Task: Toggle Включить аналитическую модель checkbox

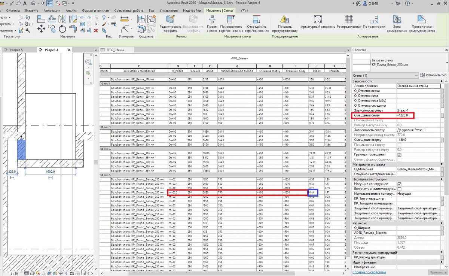Action: (x=399, y=189)
